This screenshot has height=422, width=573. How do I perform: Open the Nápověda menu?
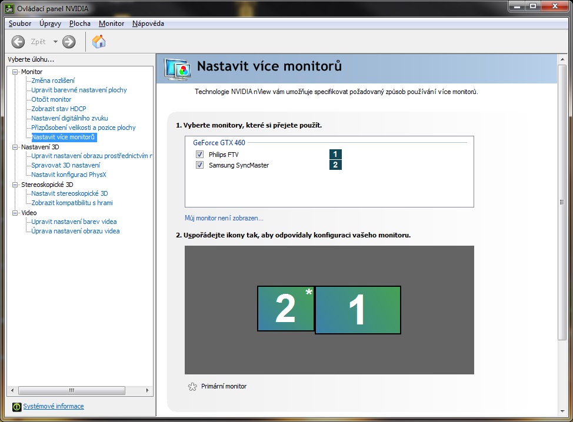point(148,24)
